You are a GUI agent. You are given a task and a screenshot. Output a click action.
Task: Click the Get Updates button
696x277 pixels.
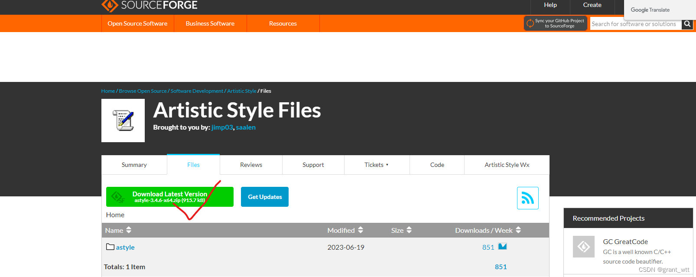[x=265, y=197]
